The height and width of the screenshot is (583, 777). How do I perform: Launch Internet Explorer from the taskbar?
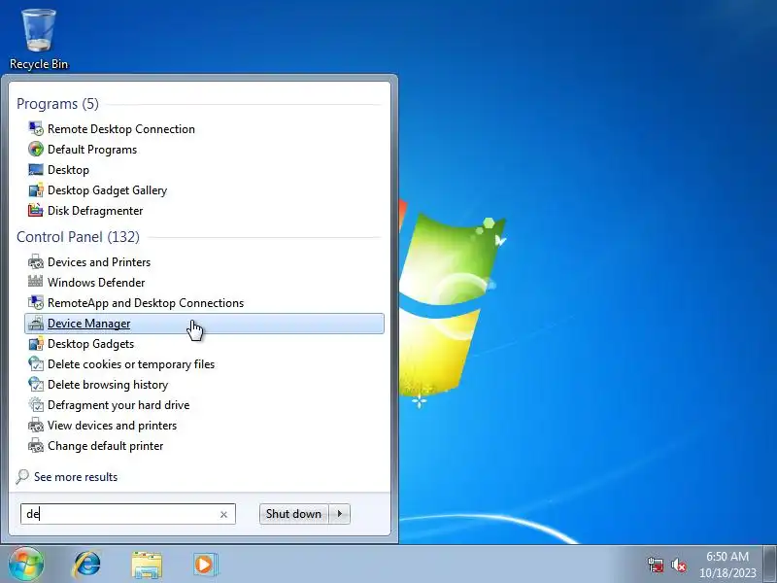pyautogui.click(x=86, y=565)
